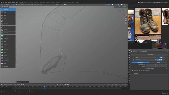The image size is (169, 95).
Task: Click the viewport zoom magnifier icon
Action: click(126, 16)
